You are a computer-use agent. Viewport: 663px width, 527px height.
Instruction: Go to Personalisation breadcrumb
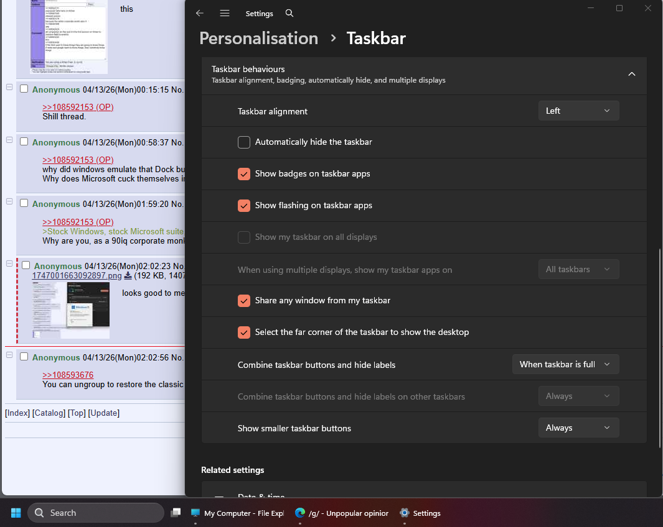(x=259, y=39)
